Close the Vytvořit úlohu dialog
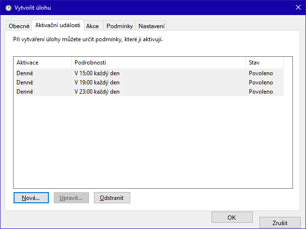 click(298, 8)
